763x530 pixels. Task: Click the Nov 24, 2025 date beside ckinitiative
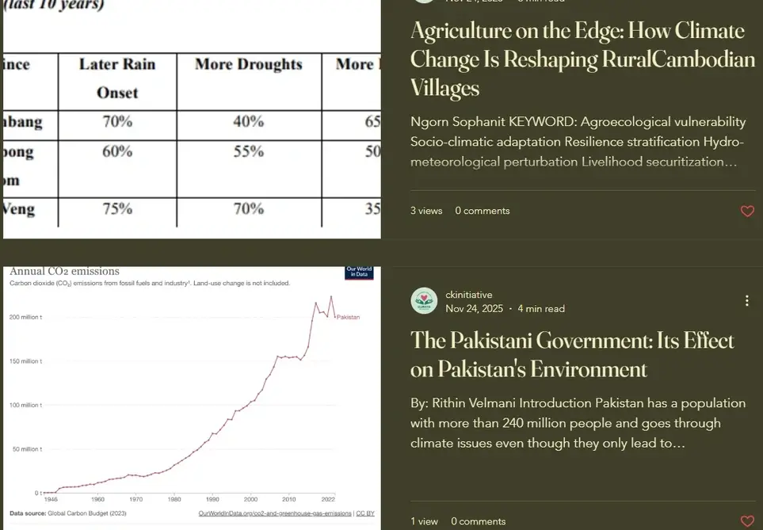tap(474, 308)
